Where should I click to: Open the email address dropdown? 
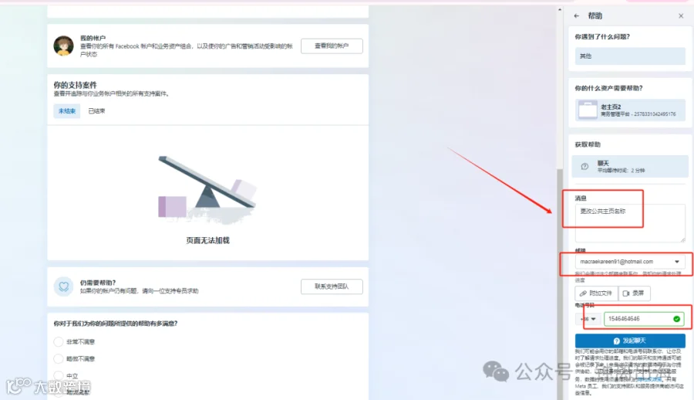(630, 262)
